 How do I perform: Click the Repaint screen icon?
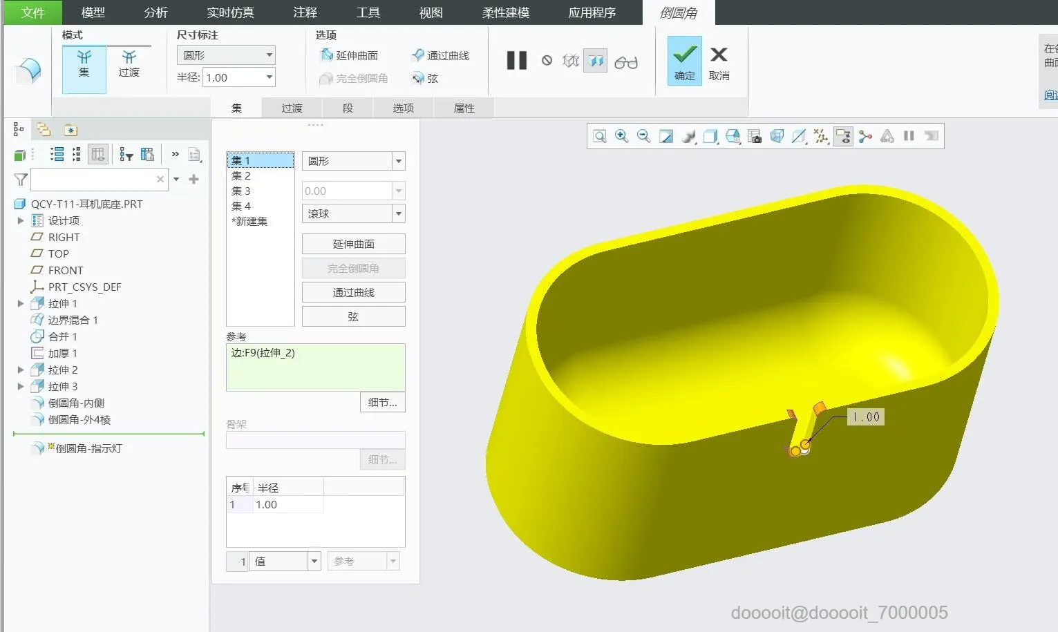(x=666, y=136)
